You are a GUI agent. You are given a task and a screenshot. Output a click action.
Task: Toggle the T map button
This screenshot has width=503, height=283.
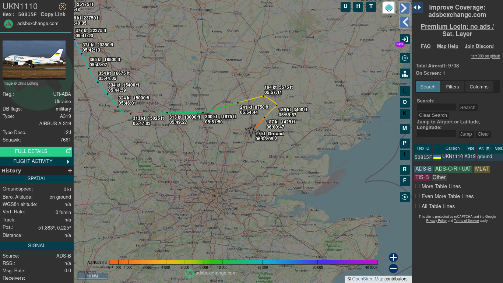tap(371, 7)
